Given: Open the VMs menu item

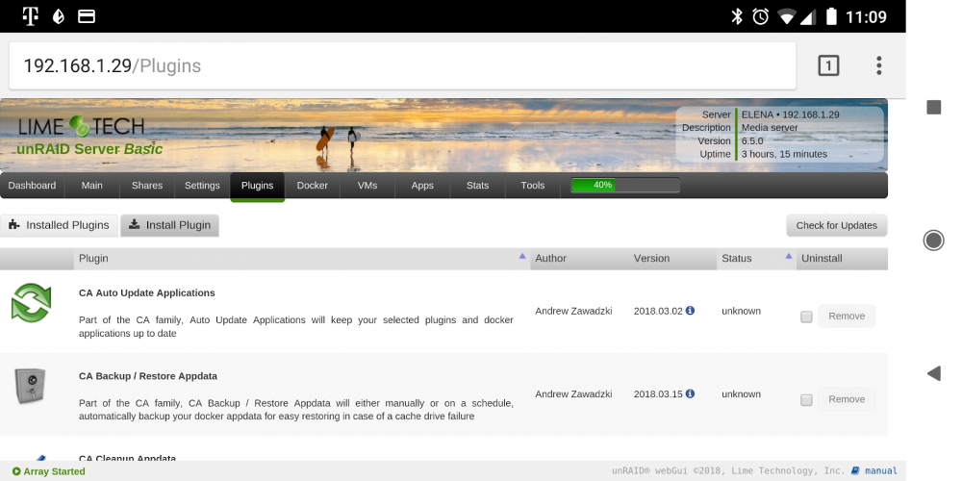Looking at the screenshot, I should click(367, 186).
